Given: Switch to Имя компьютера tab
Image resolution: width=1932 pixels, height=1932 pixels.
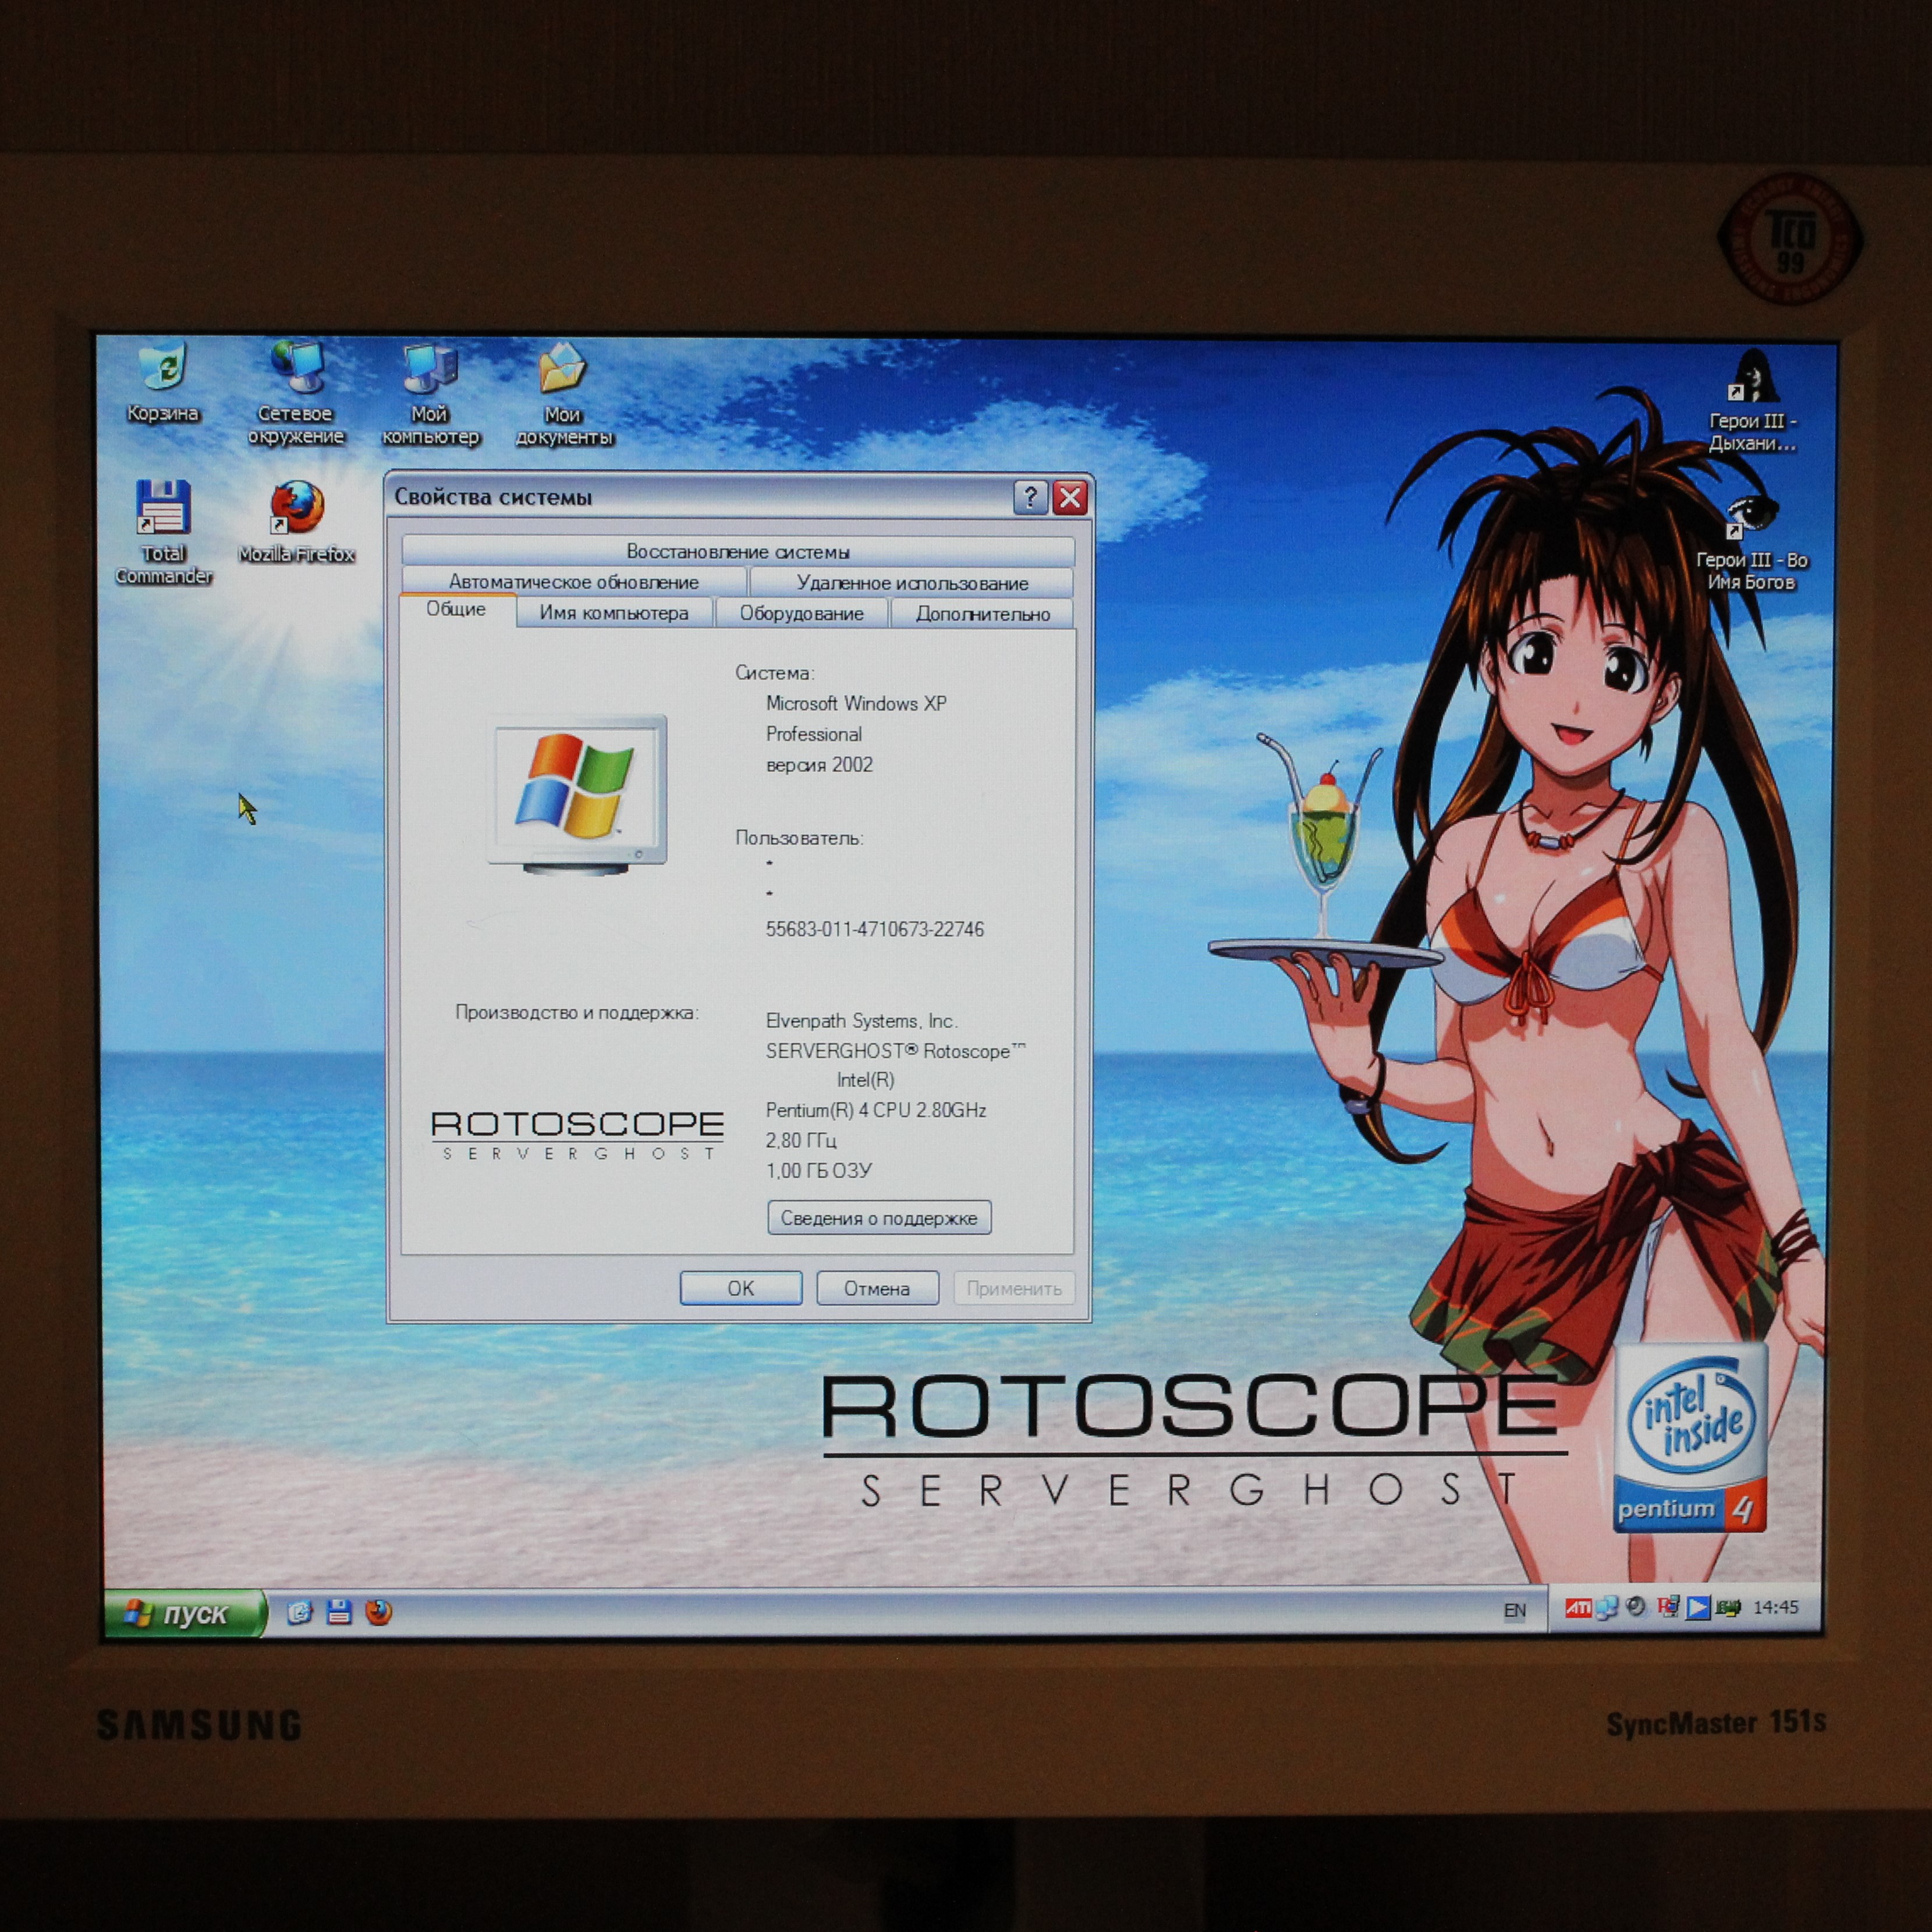Looking at the screenshot, I should pyautogui.click(x=613, y=613).
